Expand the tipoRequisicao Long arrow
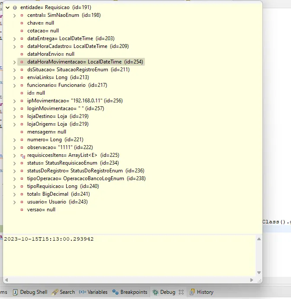 [15, 187]
